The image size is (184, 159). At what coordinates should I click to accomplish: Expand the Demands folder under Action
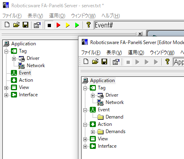pos(93,132)
